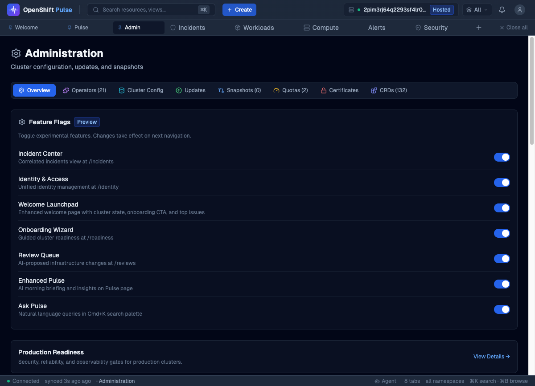Viewport: 535px width, 386px height.
Task: Expand the All namespaces dropdown
Action: [477, 10]
